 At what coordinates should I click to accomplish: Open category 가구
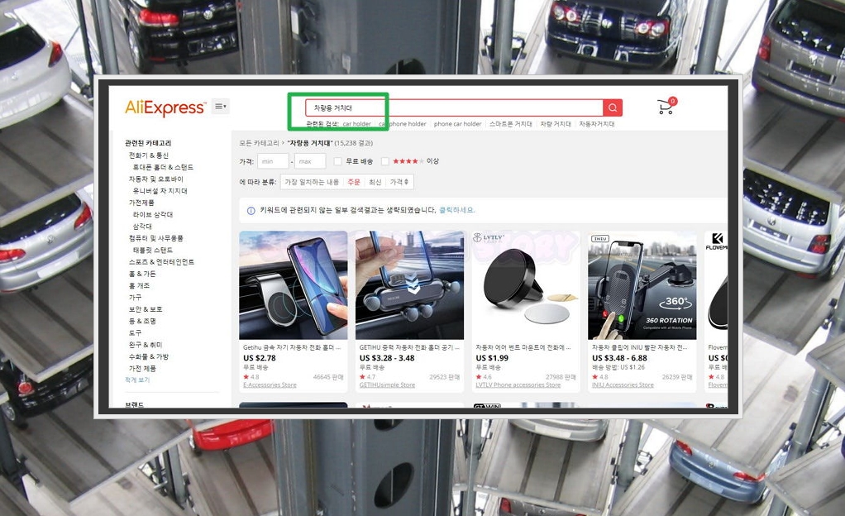pyautogui.click(x=135, y=298)
